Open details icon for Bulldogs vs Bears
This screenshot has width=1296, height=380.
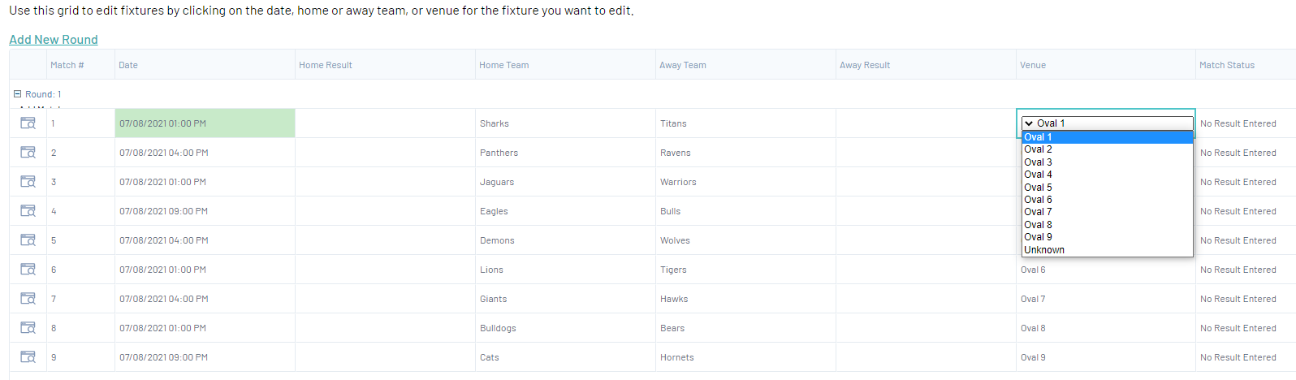[x=28, y=328]
